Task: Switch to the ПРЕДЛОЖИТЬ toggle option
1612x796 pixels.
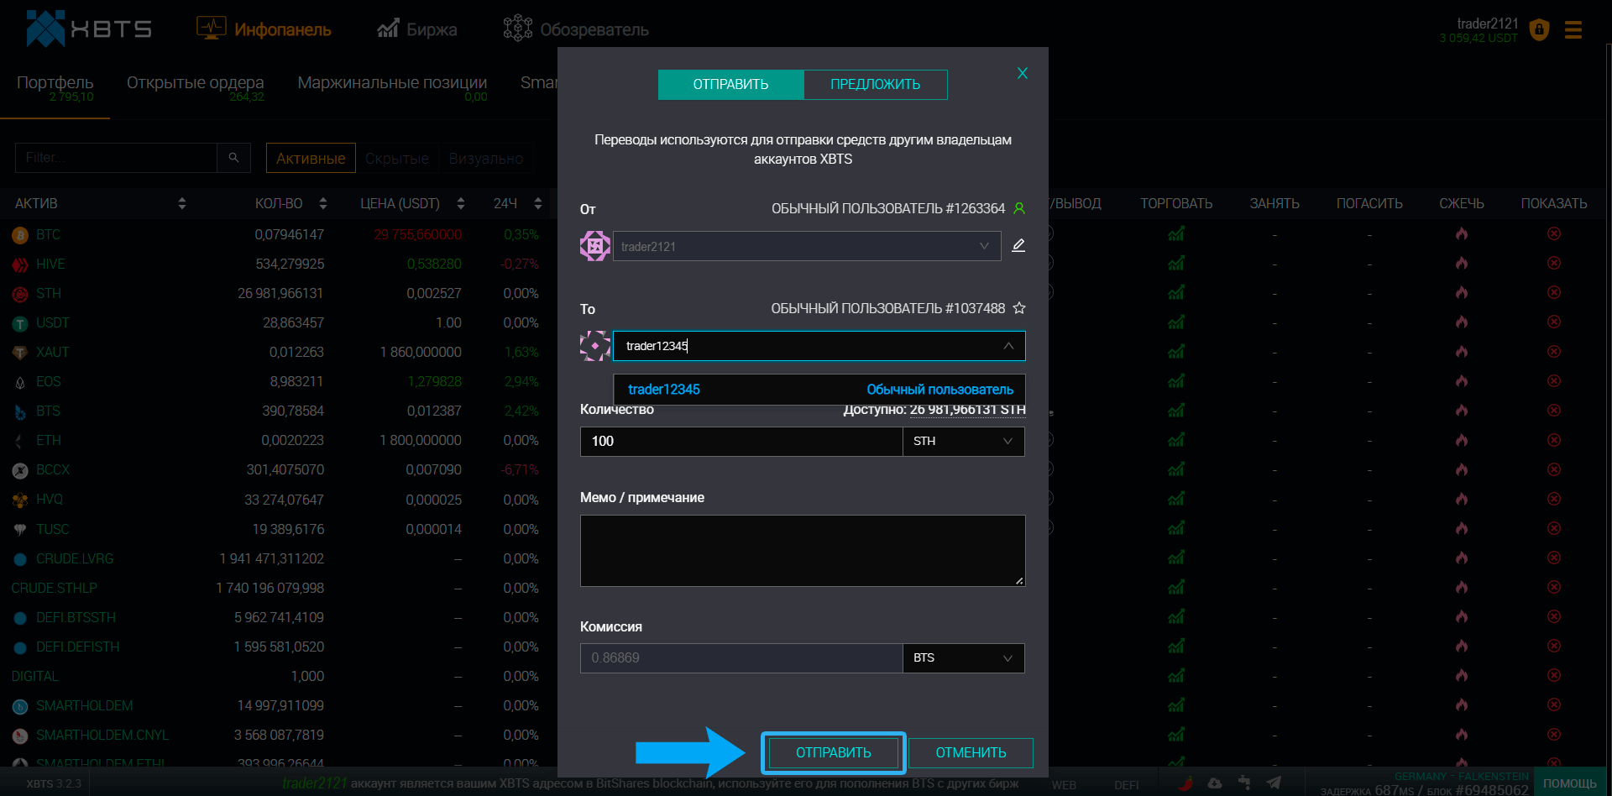Action: click(875, 85)
